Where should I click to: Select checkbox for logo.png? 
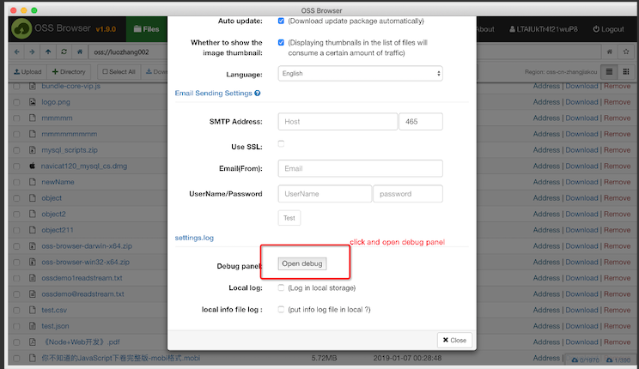tap(16, 102)
